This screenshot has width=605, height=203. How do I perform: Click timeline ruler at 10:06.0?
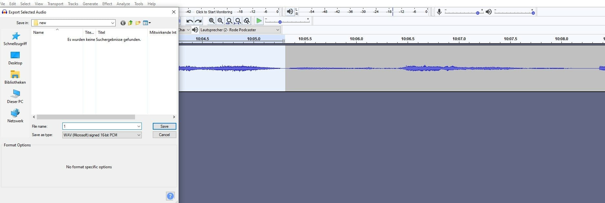pyautogui.click(x=356, y=39)
